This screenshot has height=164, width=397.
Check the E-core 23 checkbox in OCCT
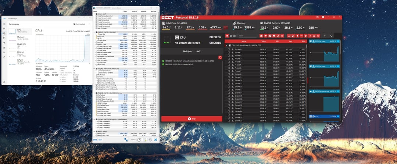(x=229, y=121)
